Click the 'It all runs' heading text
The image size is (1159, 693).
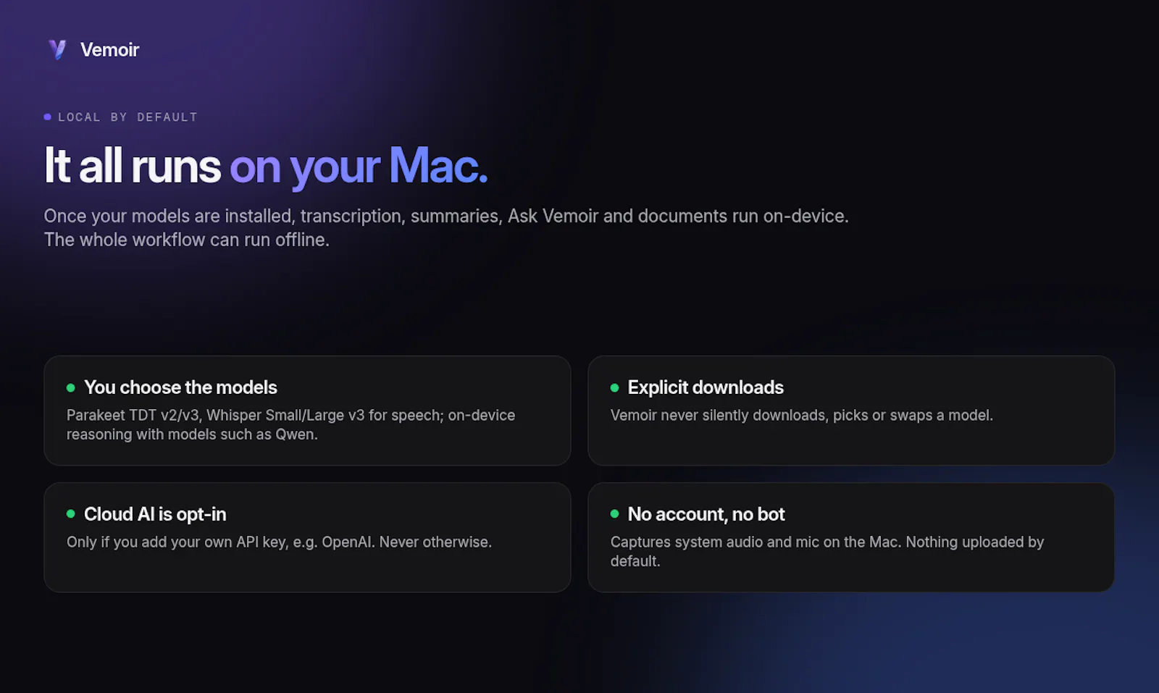click(133, 166)
